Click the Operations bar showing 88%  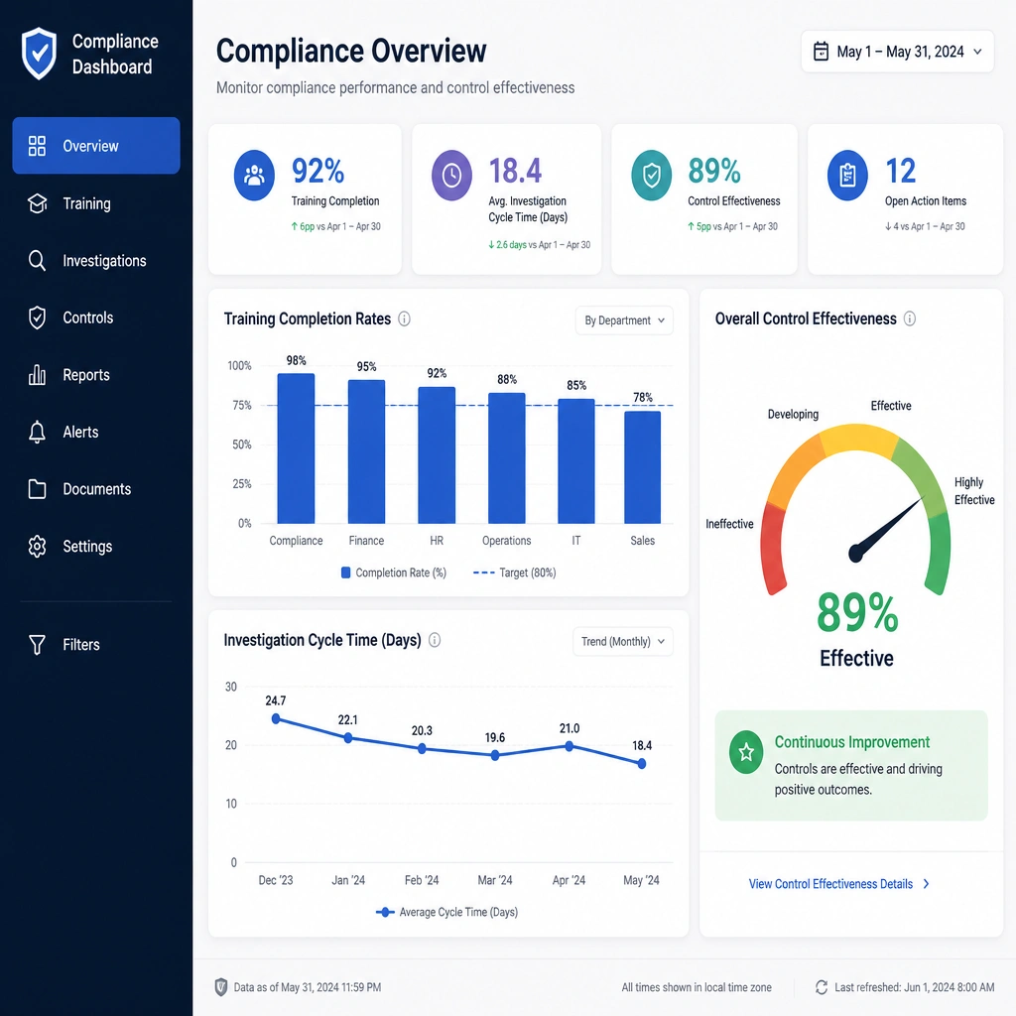(x=507, y=458)
